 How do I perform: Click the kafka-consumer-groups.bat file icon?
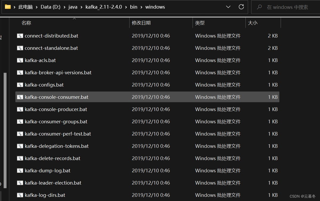(x=20, y=122)
